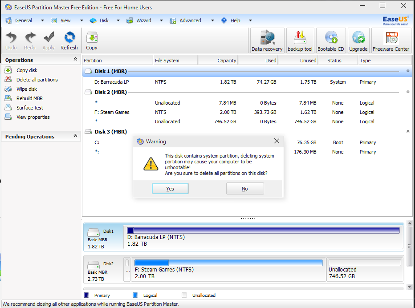Click the Disk 3 (MBR) drive icon
The height and width of the screenshot is (308, 415).
click(x=88, y=131)
